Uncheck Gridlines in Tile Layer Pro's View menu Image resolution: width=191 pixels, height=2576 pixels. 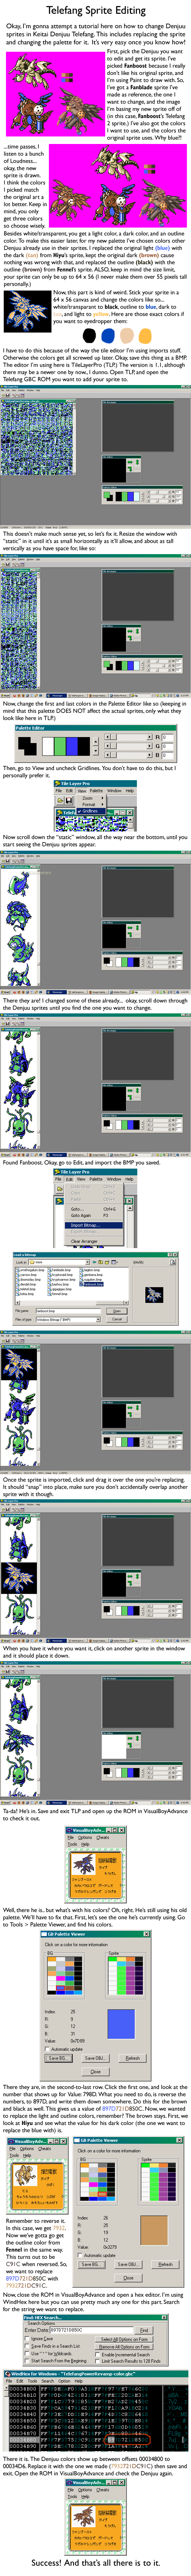tap(90, 810)
